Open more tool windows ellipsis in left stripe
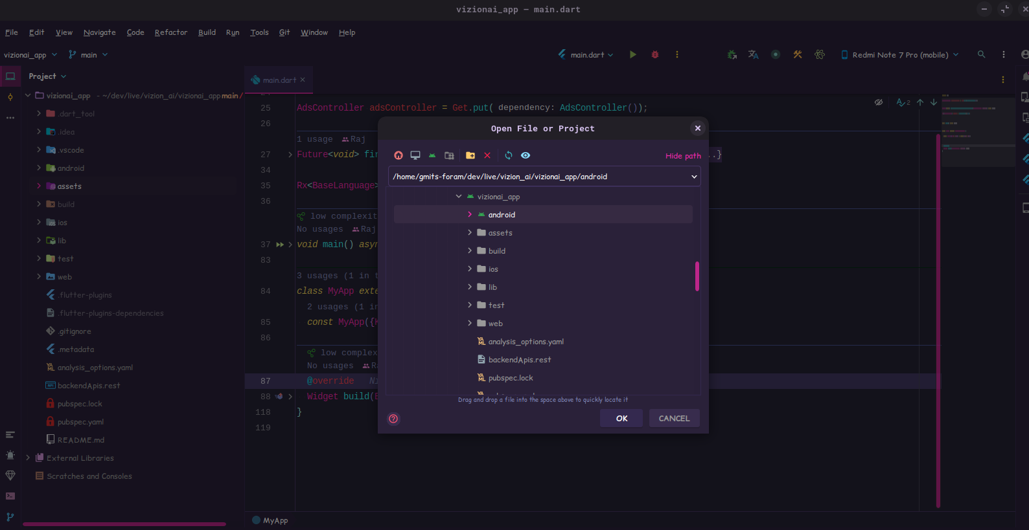The image size is (1029, 530). [x=10, y=118]
